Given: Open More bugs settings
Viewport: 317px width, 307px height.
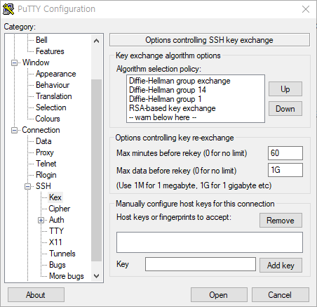Looking at the screenshot, I should 67,276.
